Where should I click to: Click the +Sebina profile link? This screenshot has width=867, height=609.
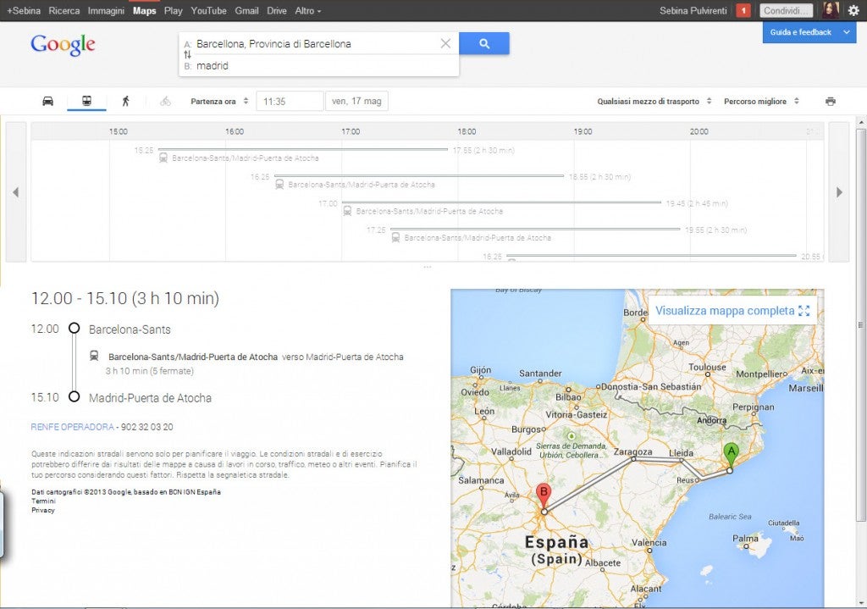(23, 10)
